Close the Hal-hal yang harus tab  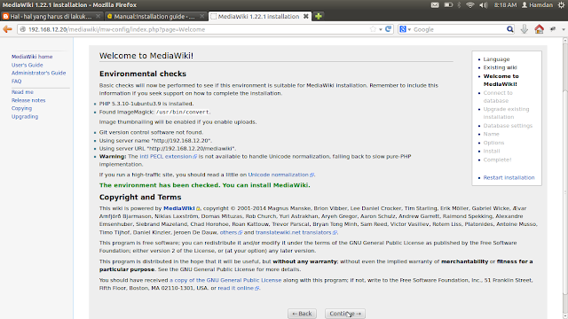[x=98, y=16]
